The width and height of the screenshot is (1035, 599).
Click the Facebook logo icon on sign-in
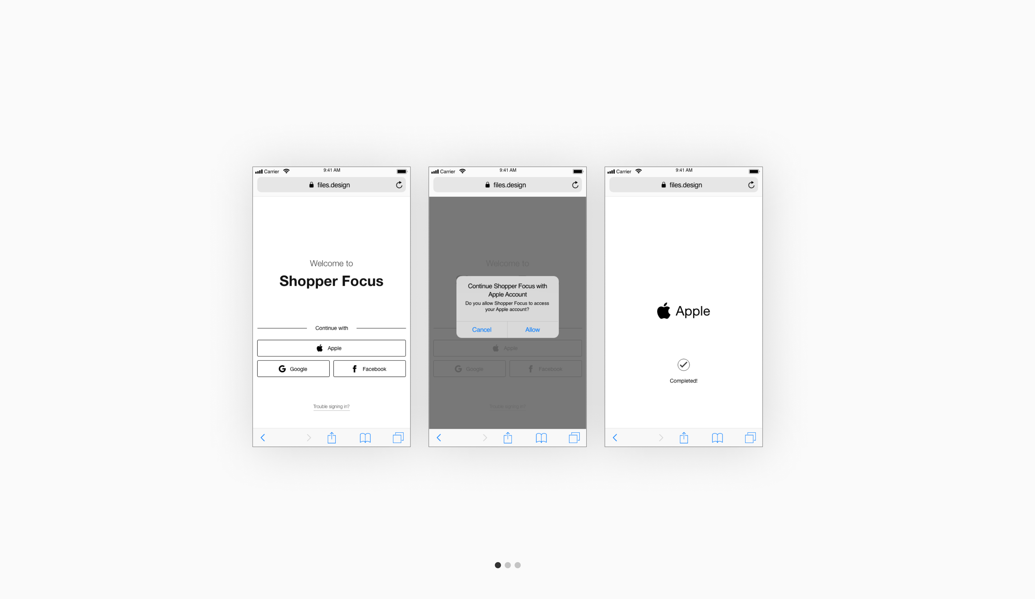click(x=355, y=369)
